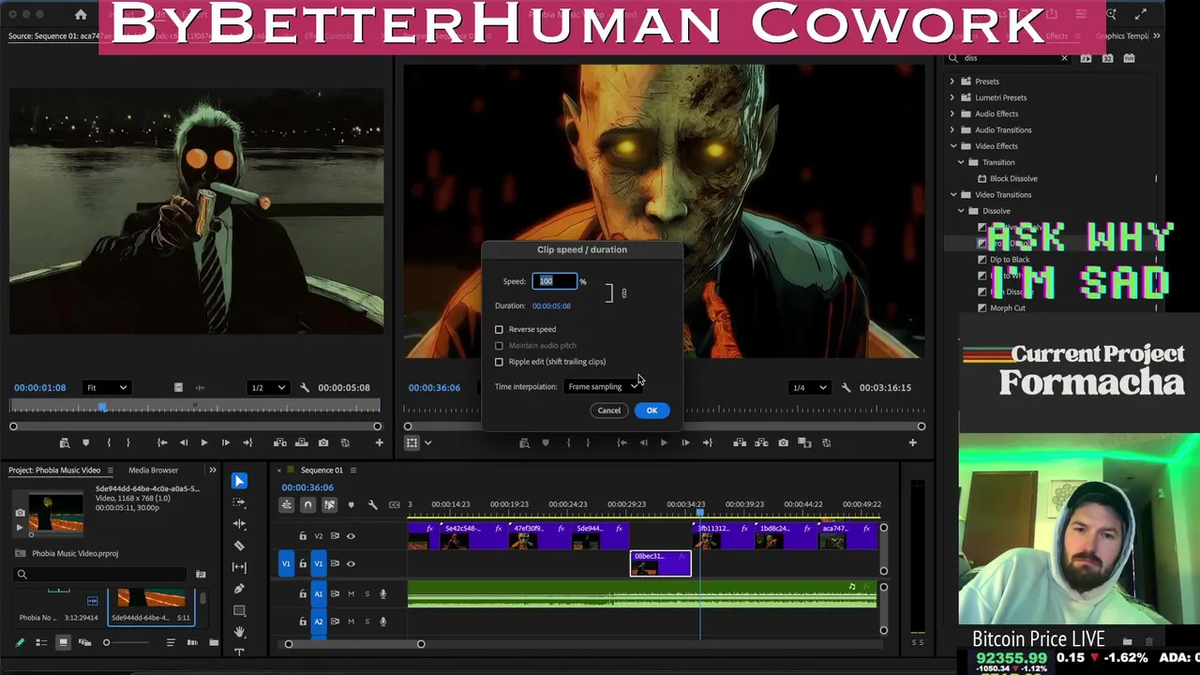Select the Sequence 01 tab

(322, 470)
